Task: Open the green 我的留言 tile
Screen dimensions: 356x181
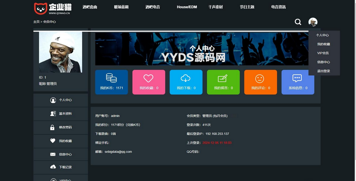Action: (x=223, y=82)
